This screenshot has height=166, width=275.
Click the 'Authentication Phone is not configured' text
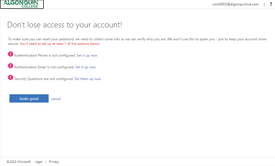point(45,55)
